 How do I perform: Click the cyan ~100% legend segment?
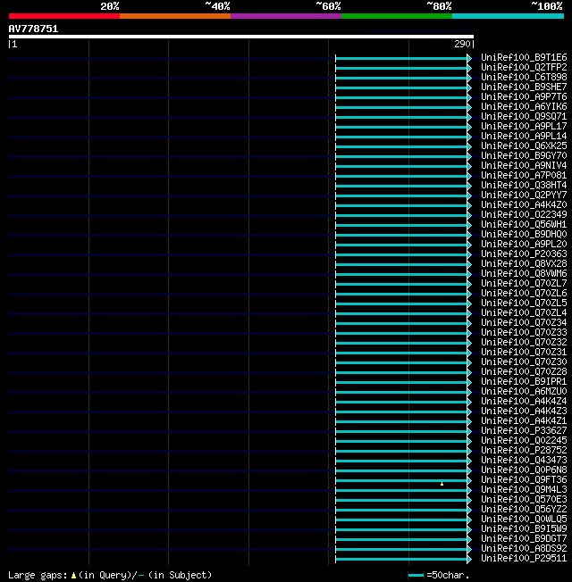pos(508,16)
